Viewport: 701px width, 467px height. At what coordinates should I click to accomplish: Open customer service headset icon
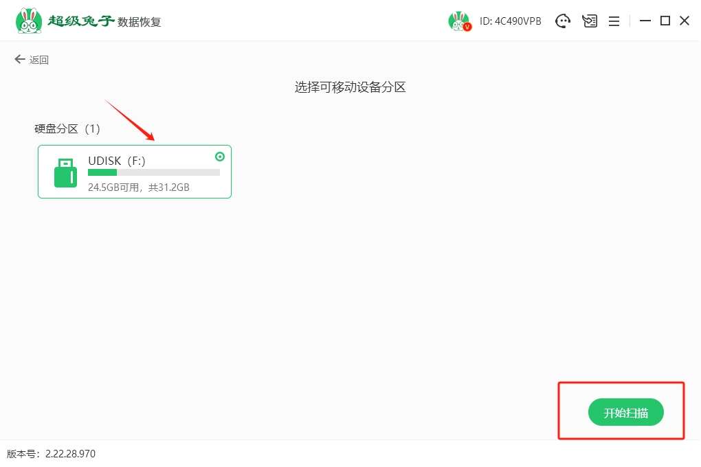click(x=563, y=21)
